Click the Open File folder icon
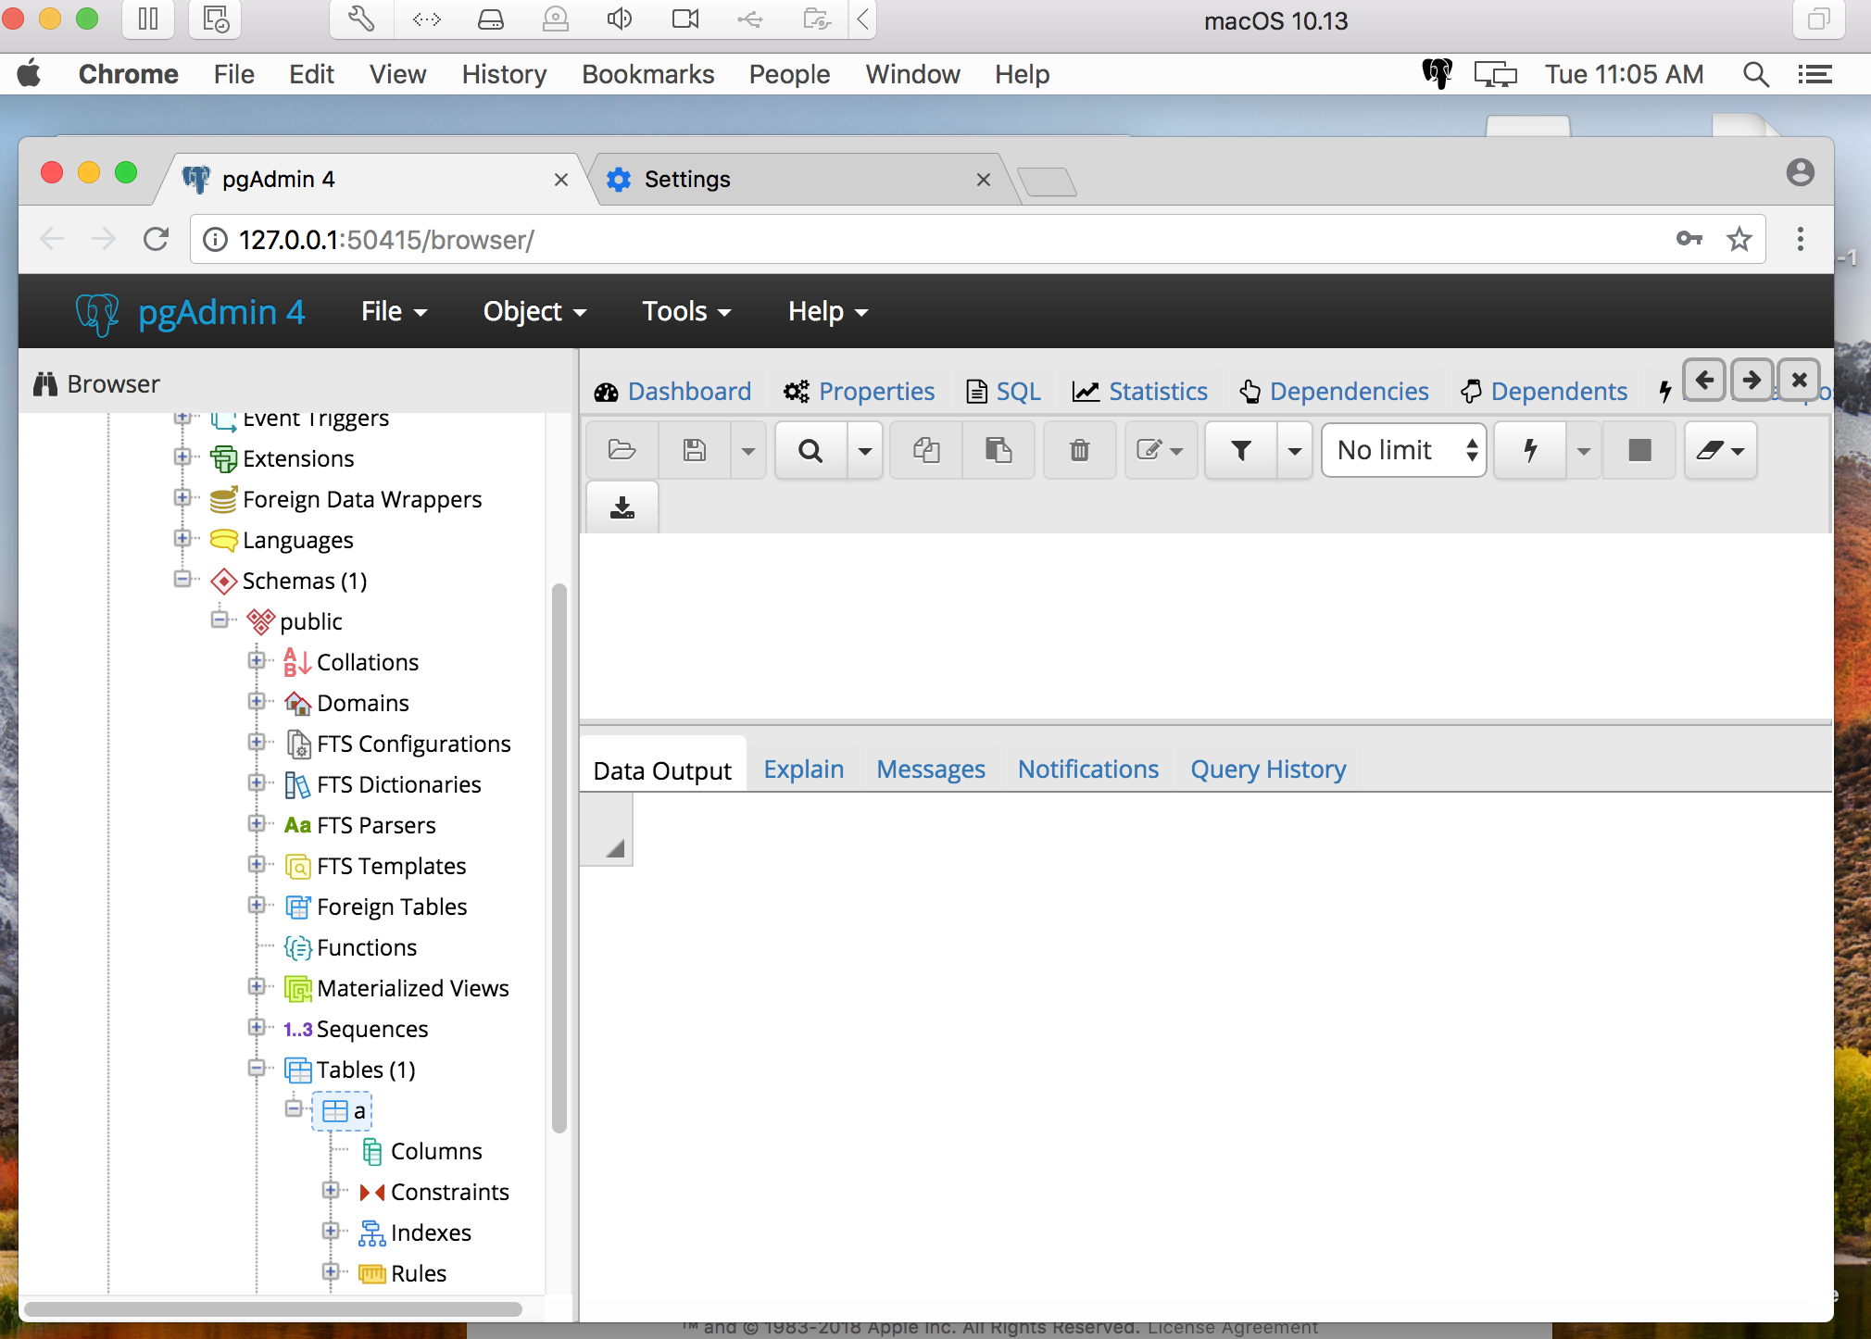The height and width of the screenshot is (1339, 1871). click(622, 451)
